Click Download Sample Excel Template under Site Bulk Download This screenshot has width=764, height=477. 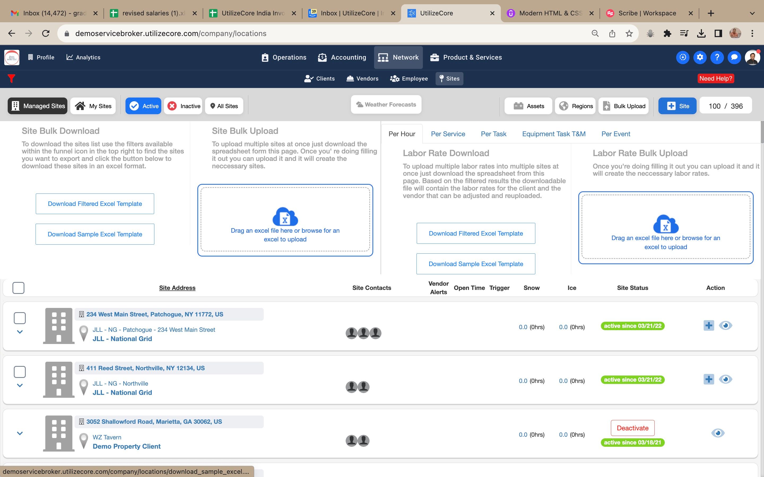point(95,234)
